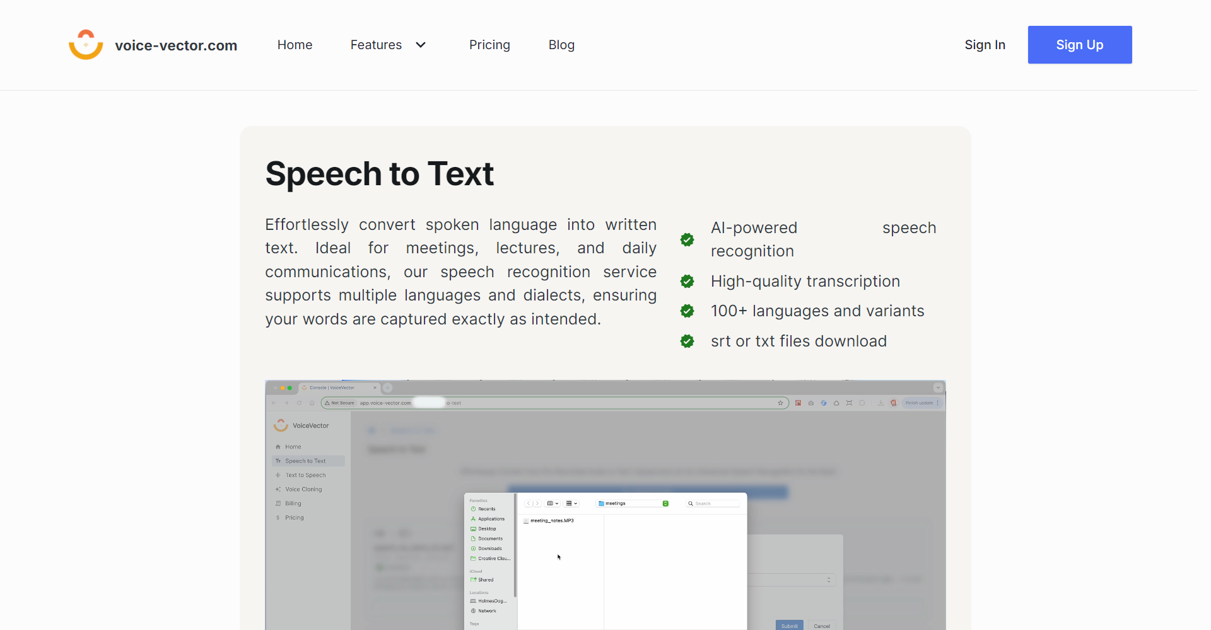Click the Sign In link

point(985,45)
